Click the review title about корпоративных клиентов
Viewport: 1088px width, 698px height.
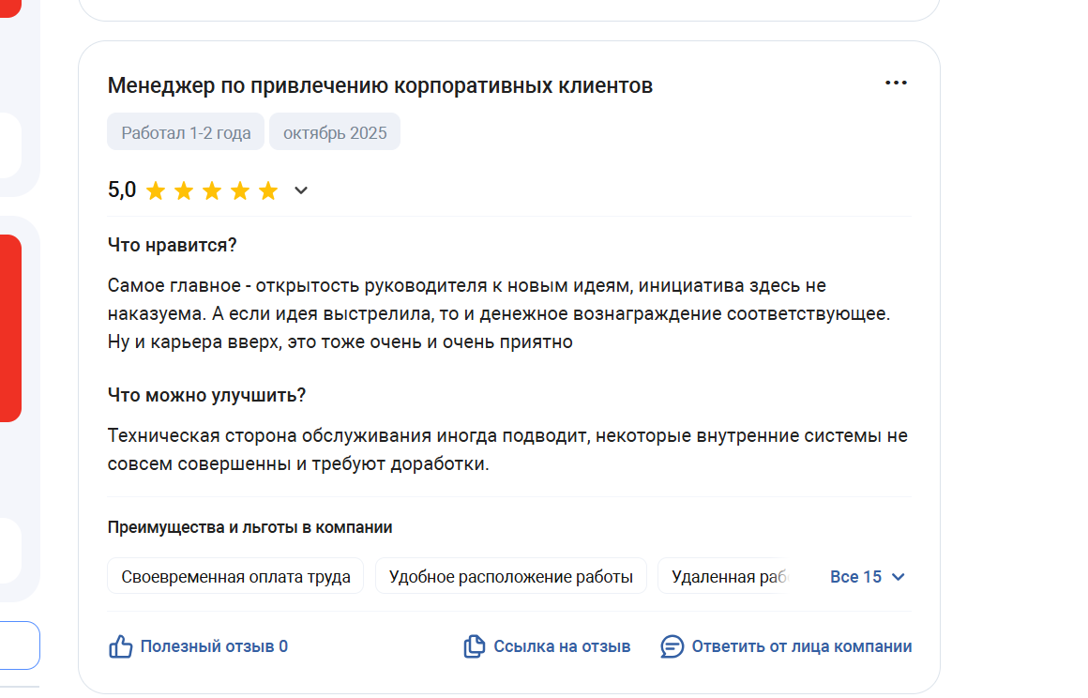click(x=380, y=86)
